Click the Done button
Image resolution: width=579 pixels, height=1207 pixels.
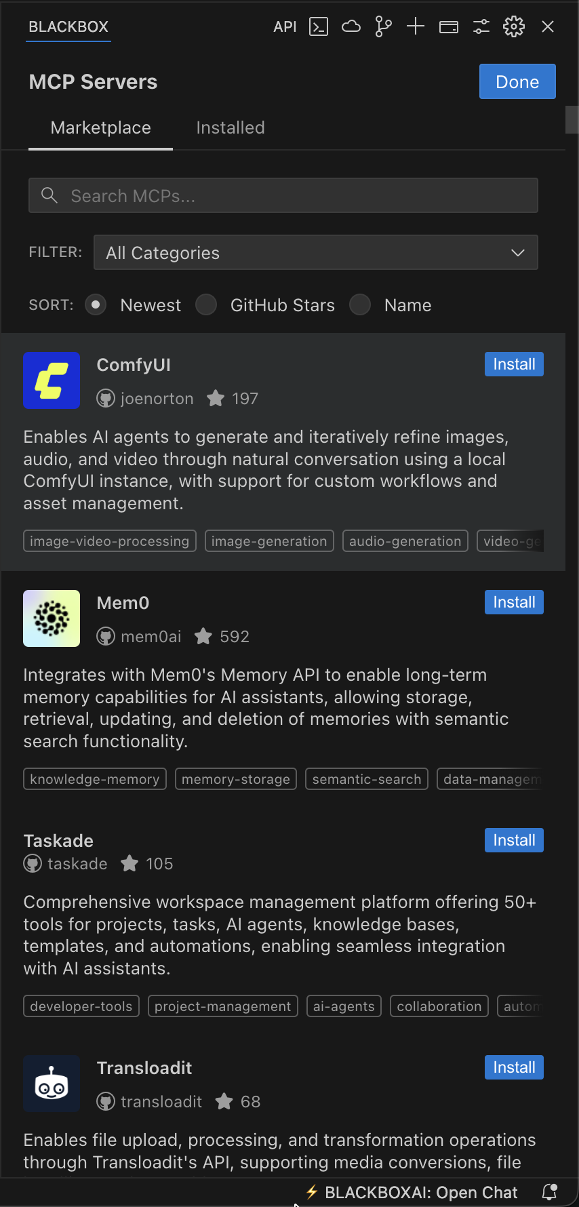(517, 81)
